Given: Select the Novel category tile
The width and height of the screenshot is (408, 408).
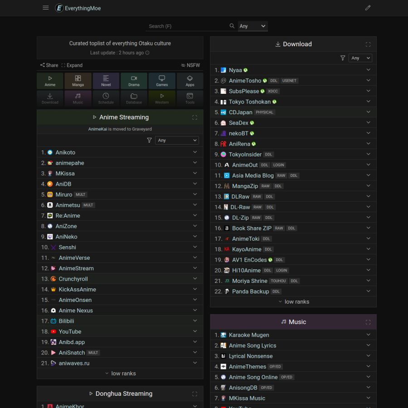Looking at the screenshot, I should pos(106,81).
